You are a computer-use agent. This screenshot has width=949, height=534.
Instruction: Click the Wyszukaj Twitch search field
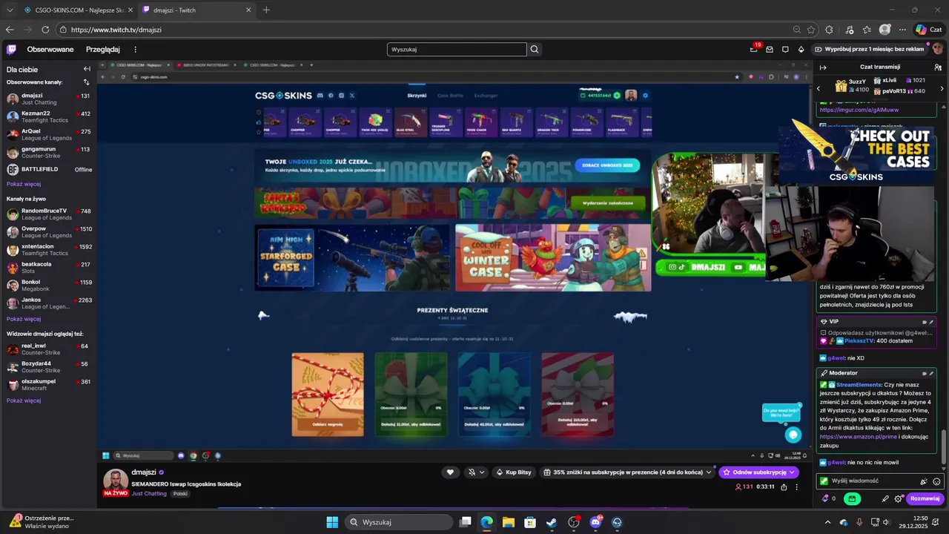tap(457, 50)
